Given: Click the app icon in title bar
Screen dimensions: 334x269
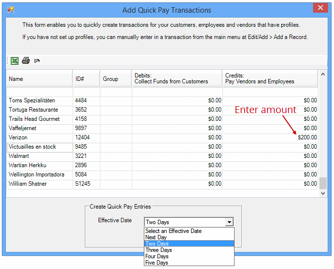Looking at the screenshot, I should (11, 10).
